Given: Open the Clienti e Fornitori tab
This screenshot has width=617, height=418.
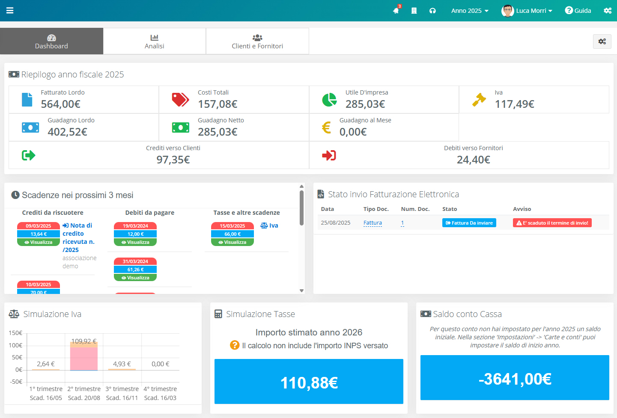Looking at the screenshot, I should [257, 42].
